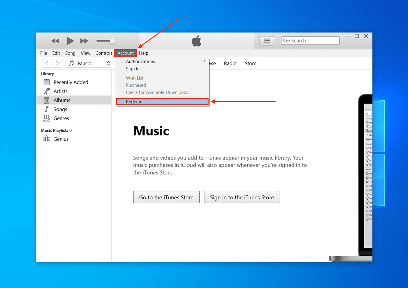
Task: Open the Edit menu
Action: tap(56, 53)
